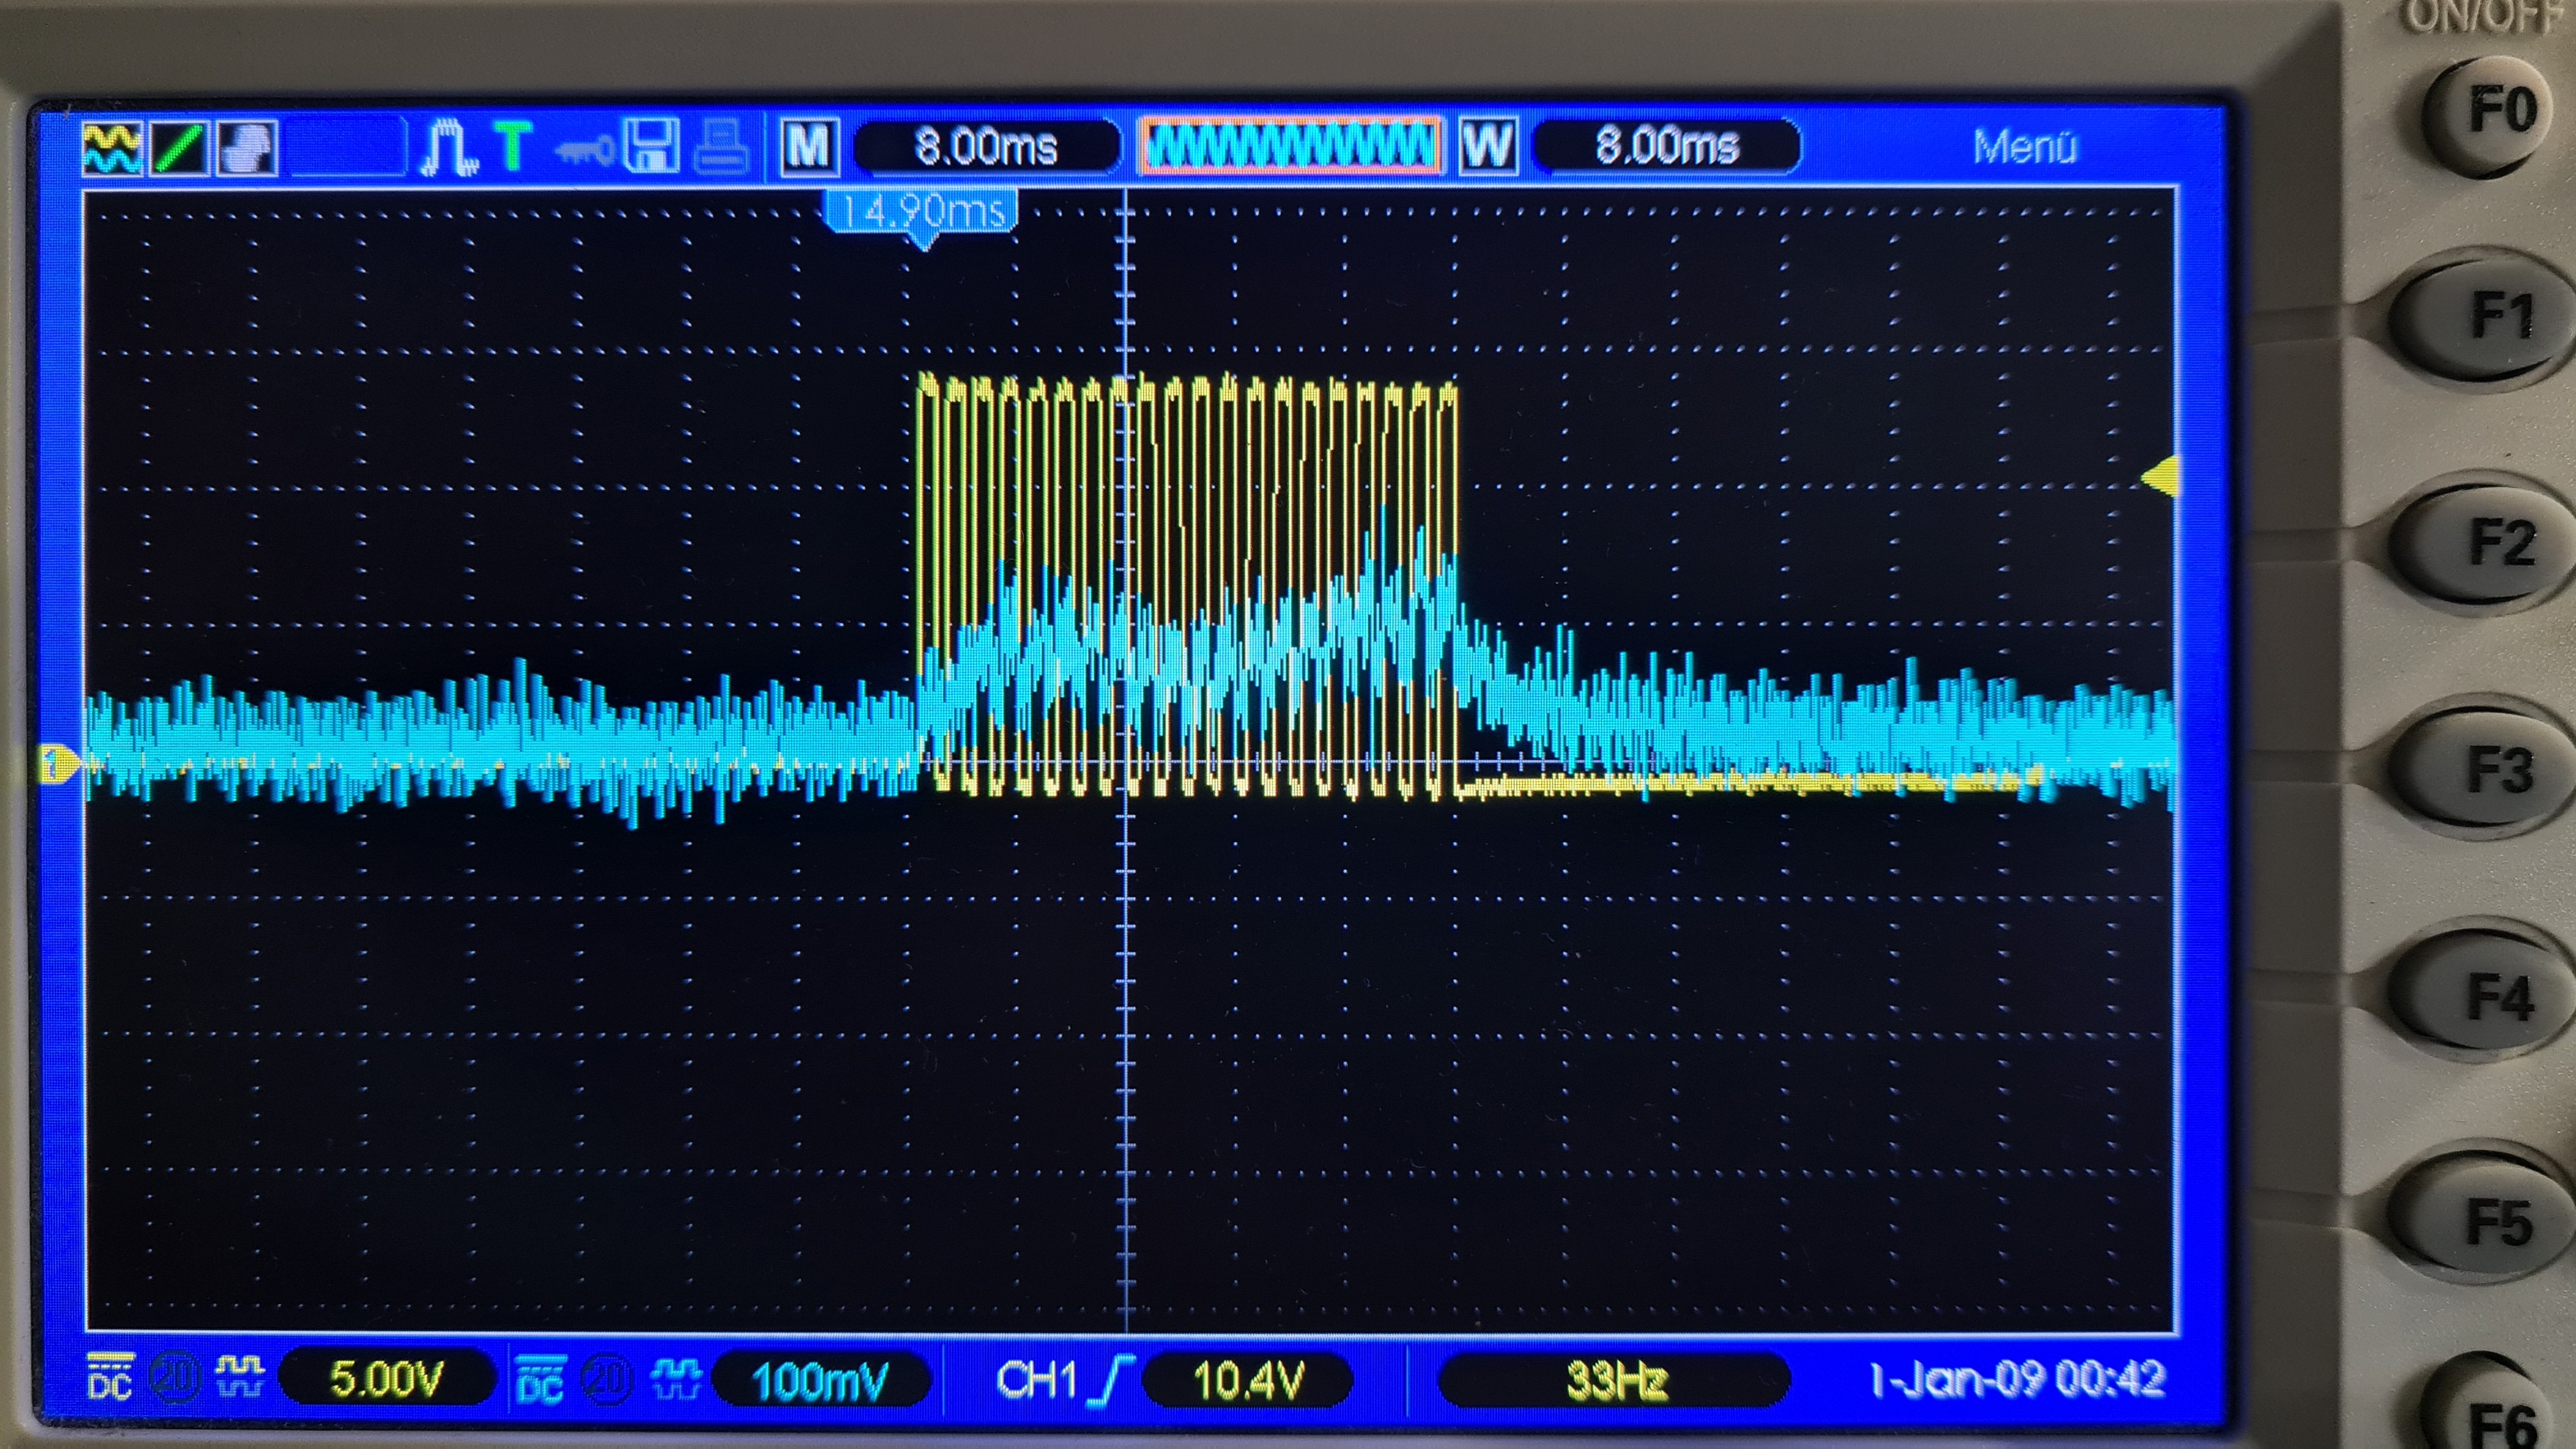The width and height of the screenshot is (2576, 1449).
Task: Click the green T trigger status icon
Action: (513, 147)
